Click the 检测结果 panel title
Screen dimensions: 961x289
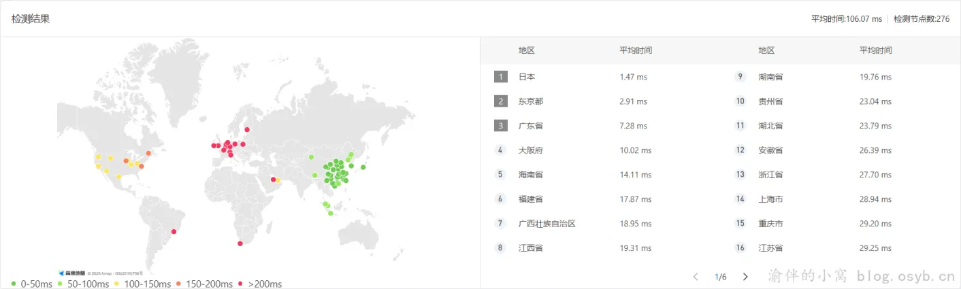pyautogui.click(x=31, y=19)
